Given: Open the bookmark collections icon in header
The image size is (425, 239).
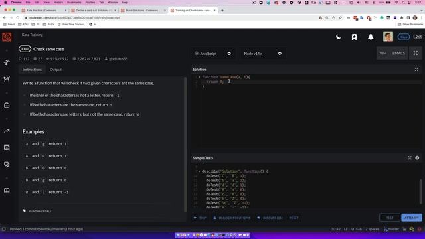Looking at the screenshot, I should 354,37.
